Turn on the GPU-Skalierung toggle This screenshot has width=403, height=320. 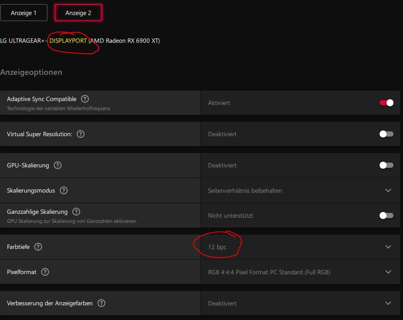click(386, 165)
